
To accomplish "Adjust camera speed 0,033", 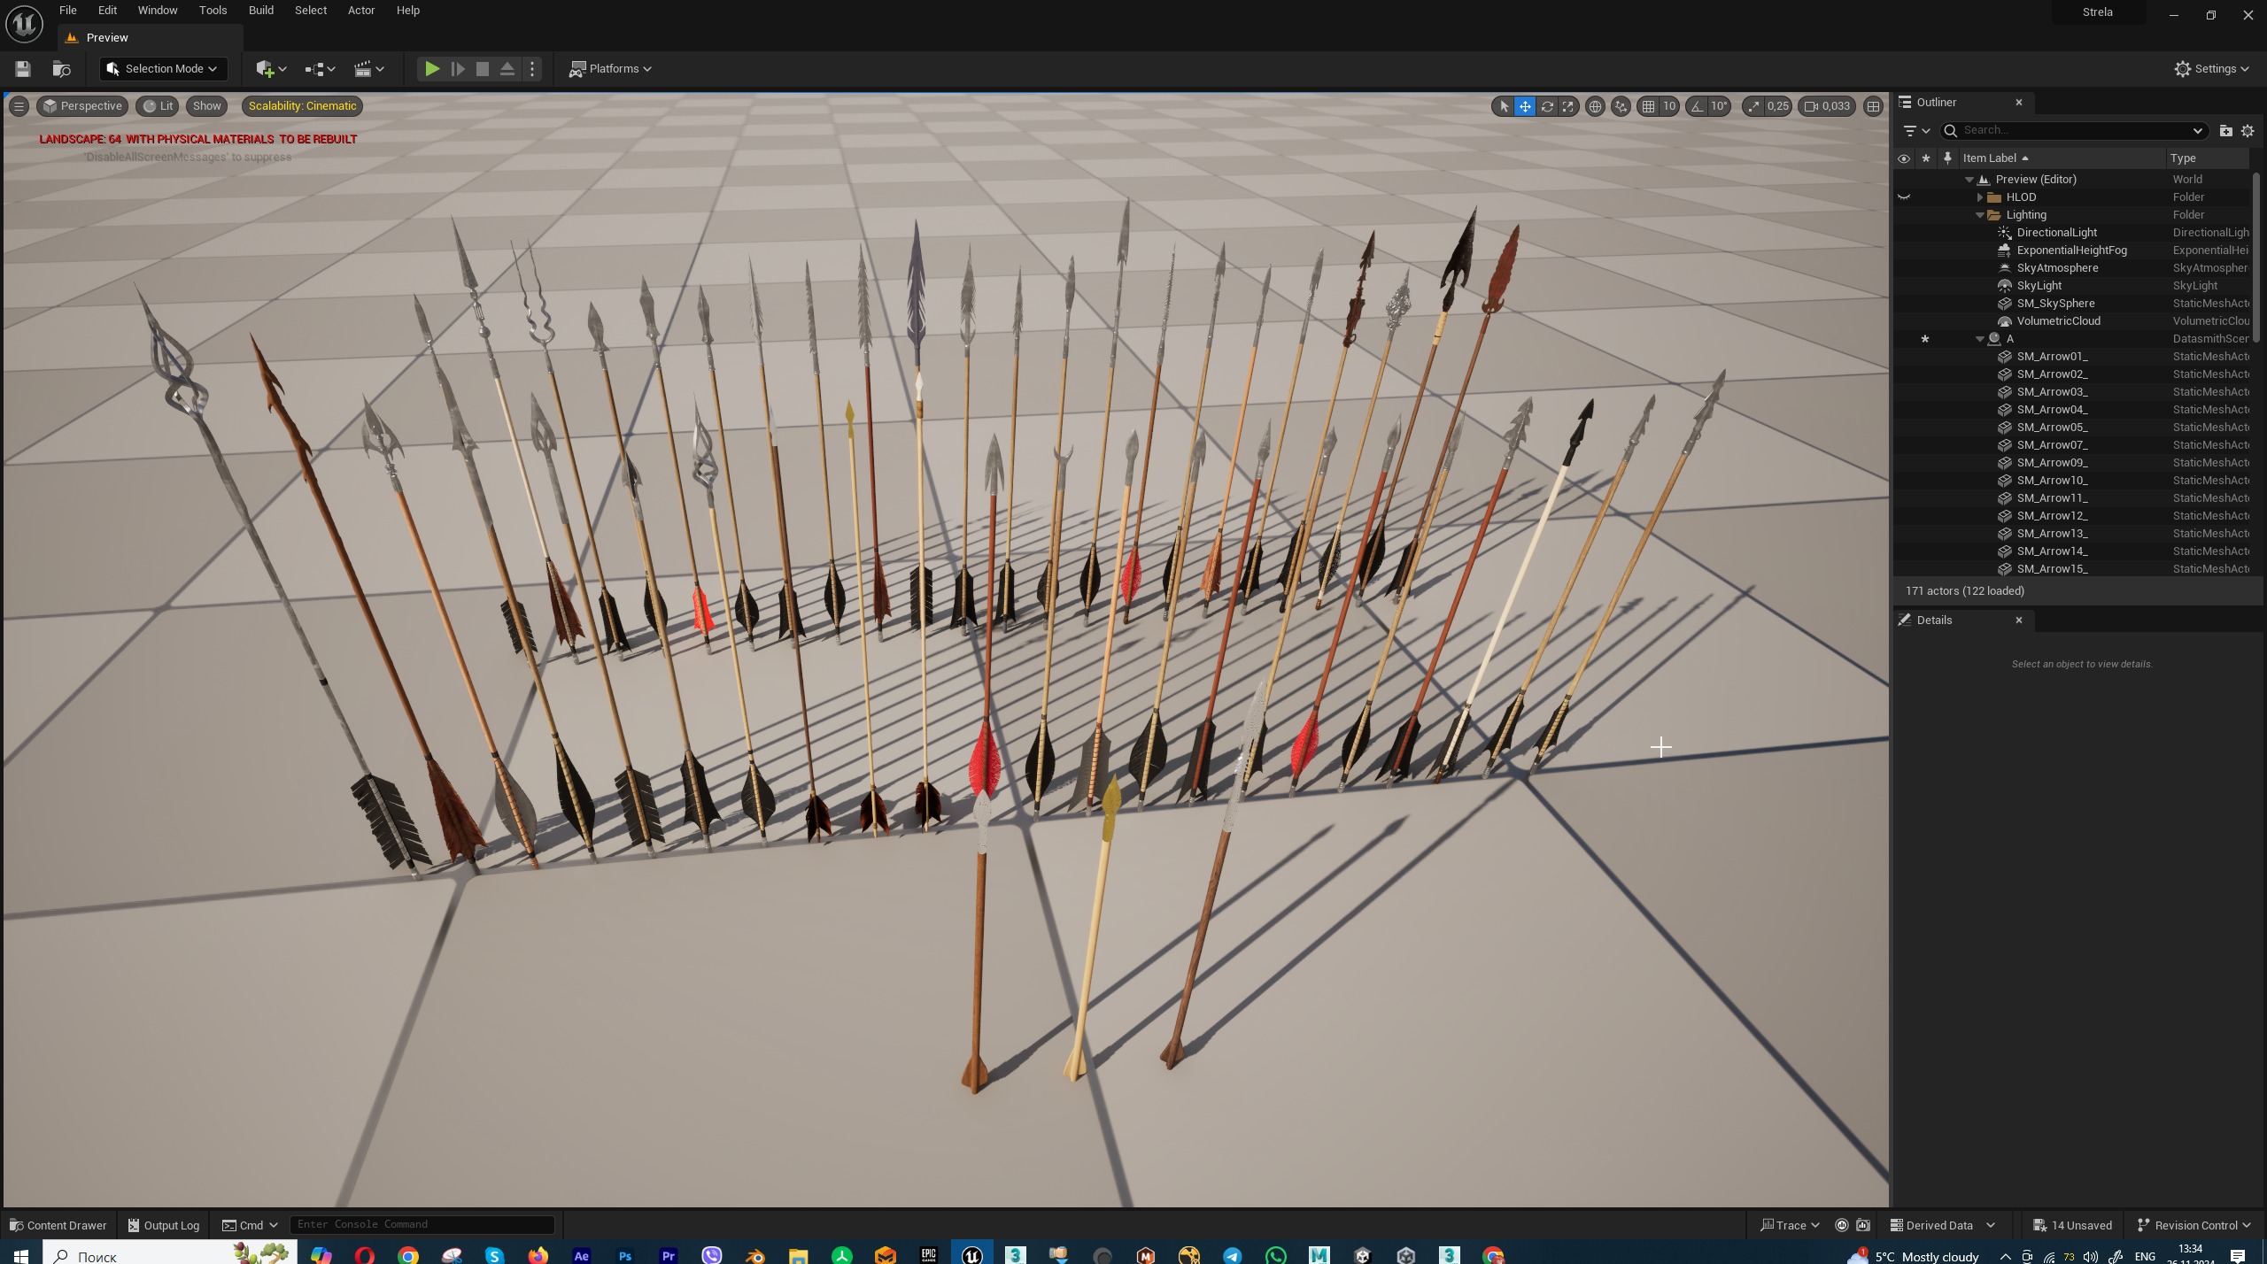I will (1828, 106).
